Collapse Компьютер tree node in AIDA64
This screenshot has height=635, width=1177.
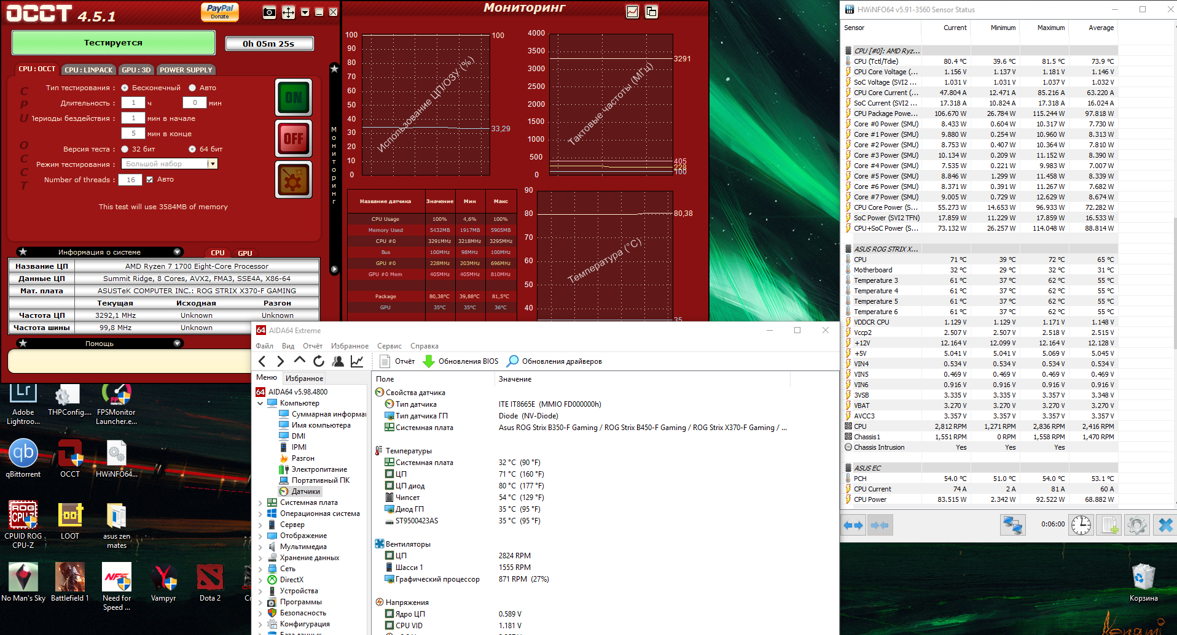click(x=260, y=403)
